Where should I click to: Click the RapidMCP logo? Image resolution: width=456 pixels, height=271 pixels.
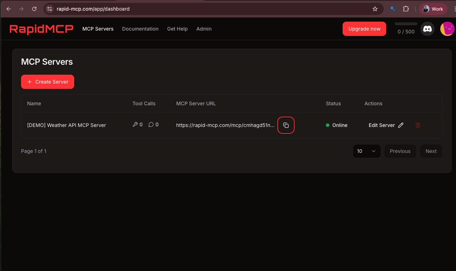tap(41, 29)
